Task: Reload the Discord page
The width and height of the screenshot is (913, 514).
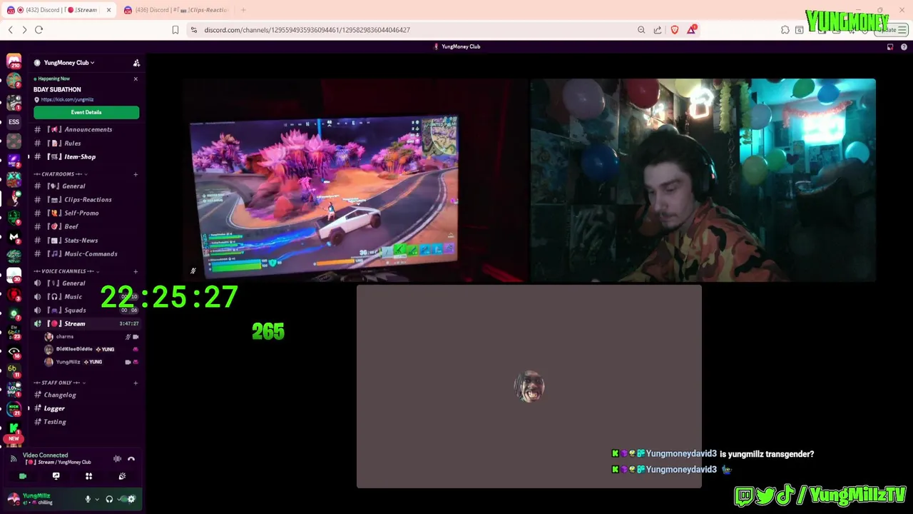Action: point(39,30)
